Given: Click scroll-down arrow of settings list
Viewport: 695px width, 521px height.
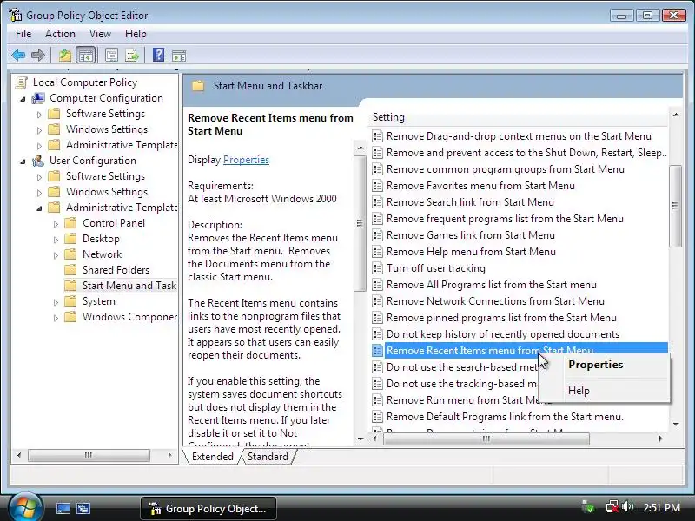Looking at the screenshot, I should tap(676, 424).
